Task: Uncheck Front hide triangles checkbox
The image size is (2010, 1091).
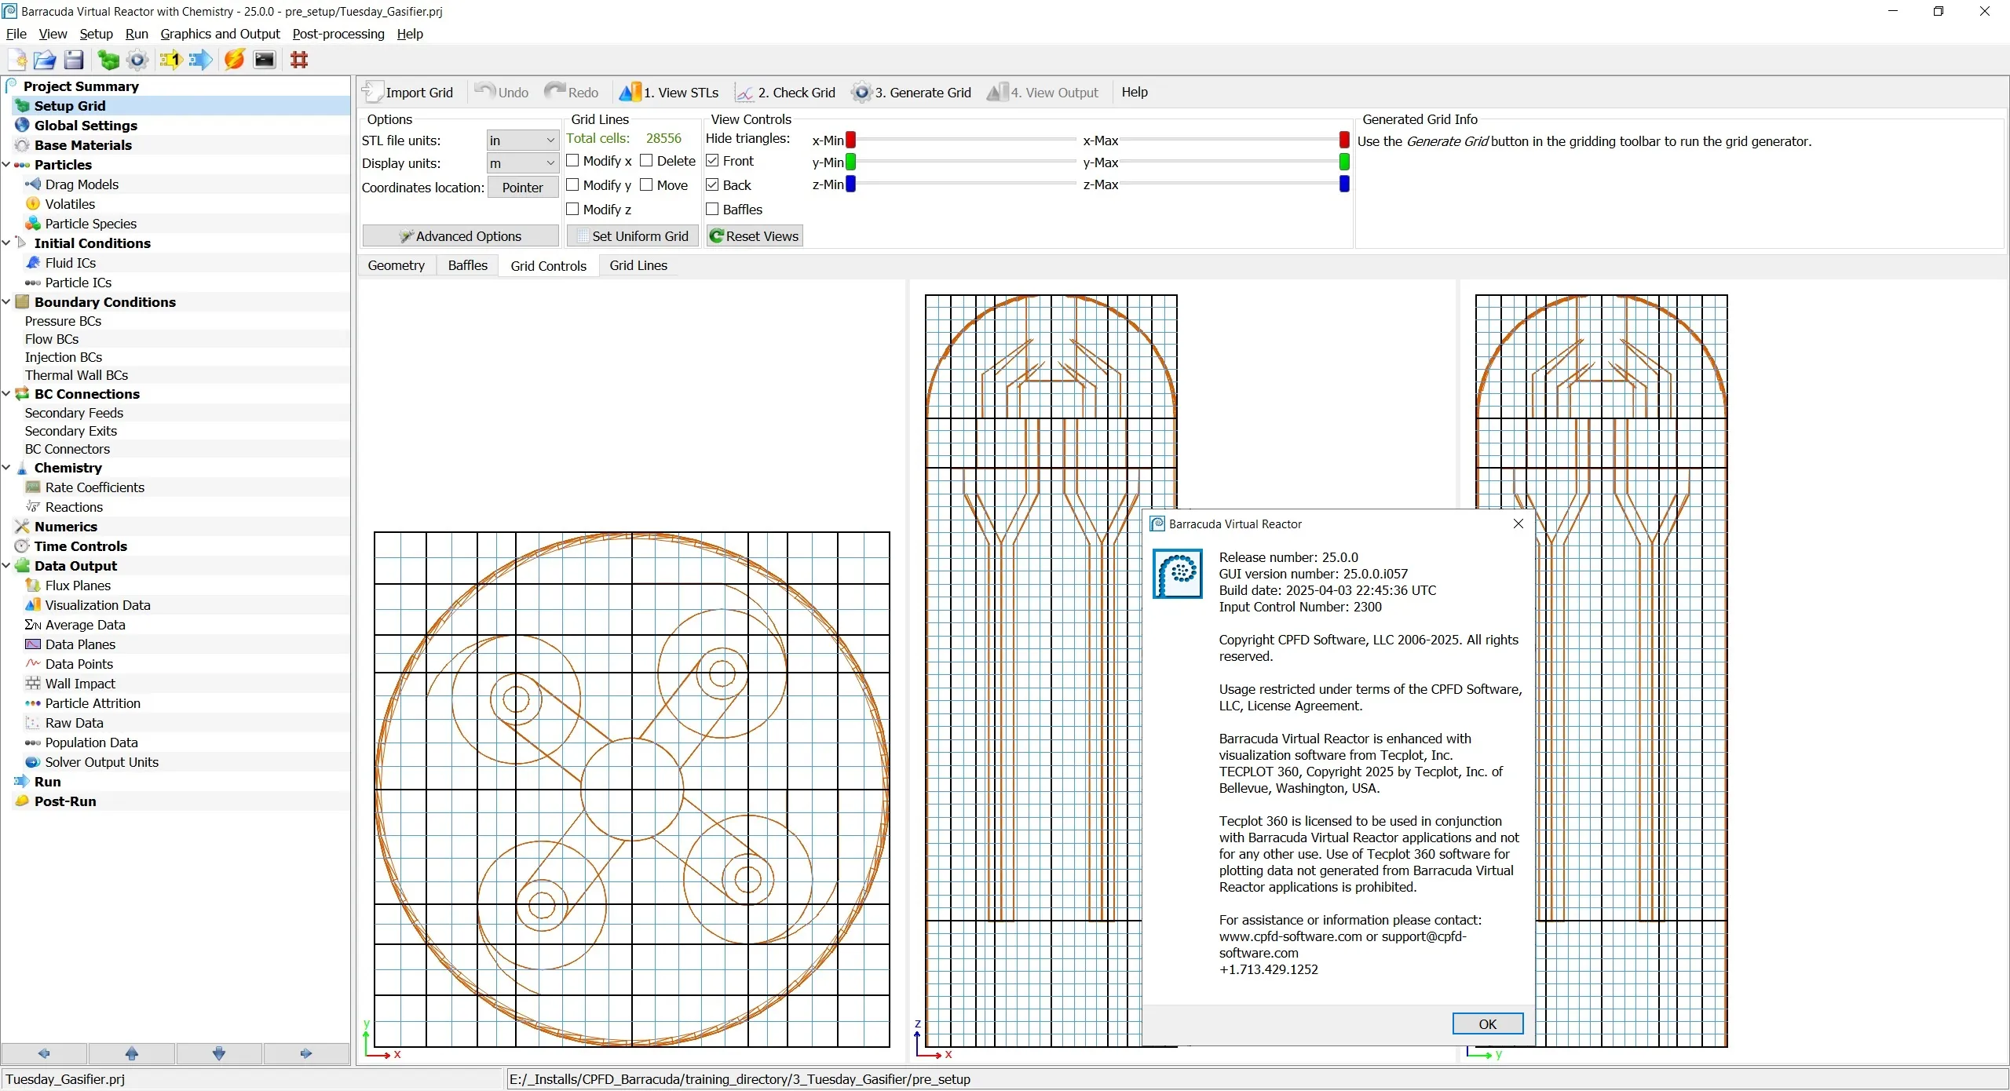Action: [x=712, y=161]
